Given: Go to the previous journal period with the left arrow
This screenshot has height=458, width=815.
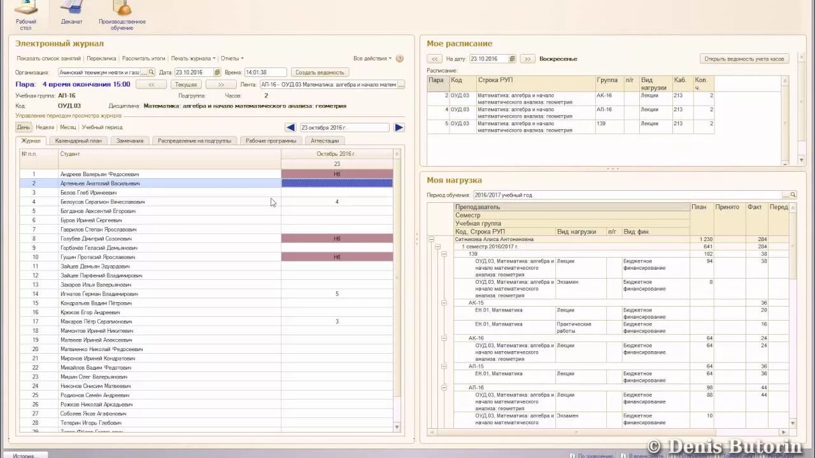Looking at the screenshot, I should click(290, 128).
